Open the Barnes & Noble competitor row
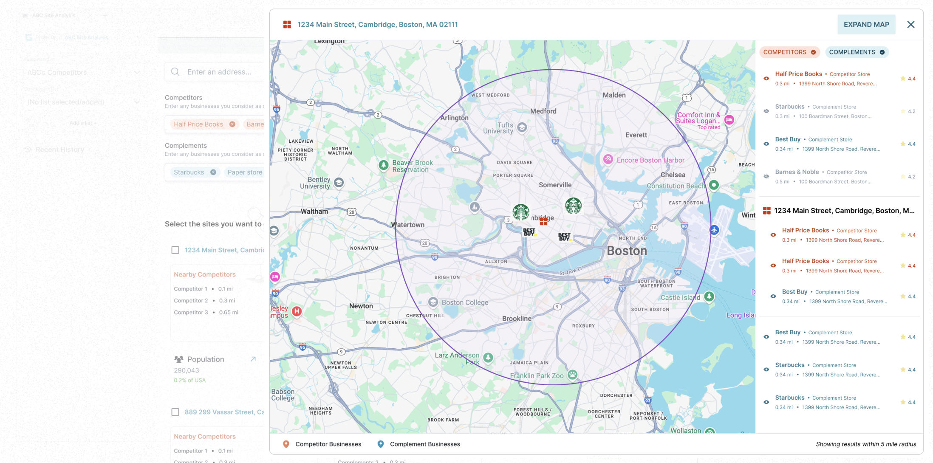The width and height of the screenshot is (933, 463). [x=839, y=177]
